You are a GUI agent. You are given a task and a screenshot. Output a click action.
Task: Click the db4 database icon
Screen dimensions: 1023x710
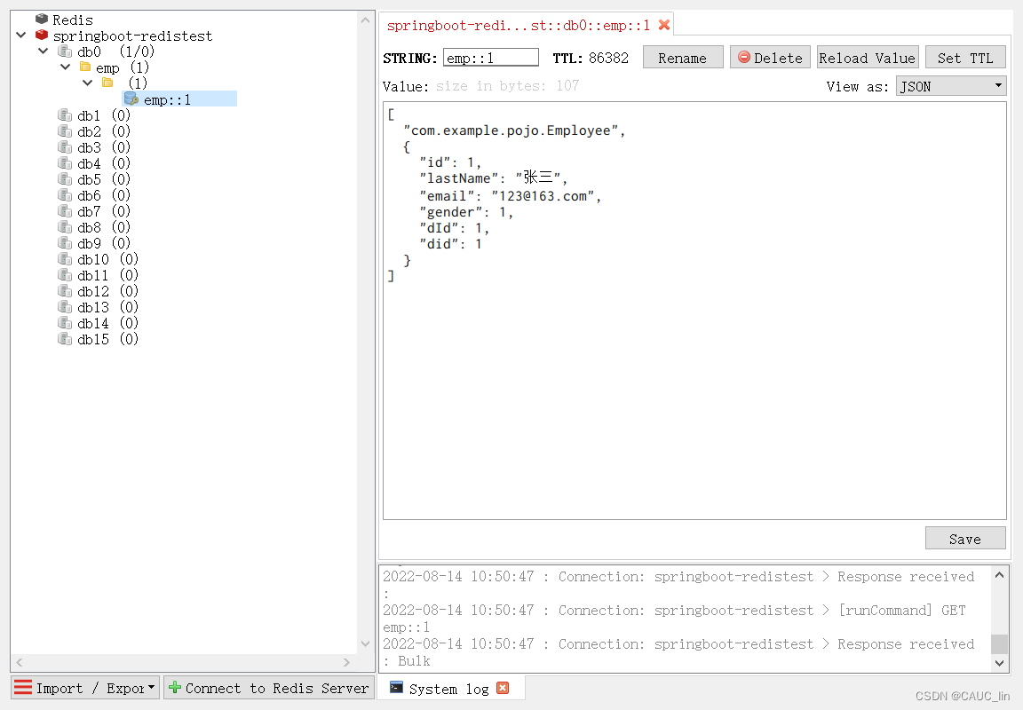65,163
